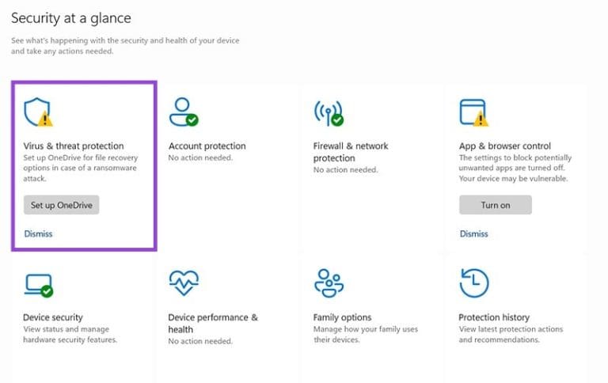Viewport: 608px width, 383px height.
Task: Select the Family options people icon
Action: pyautogui.click(x=328, y=283)
